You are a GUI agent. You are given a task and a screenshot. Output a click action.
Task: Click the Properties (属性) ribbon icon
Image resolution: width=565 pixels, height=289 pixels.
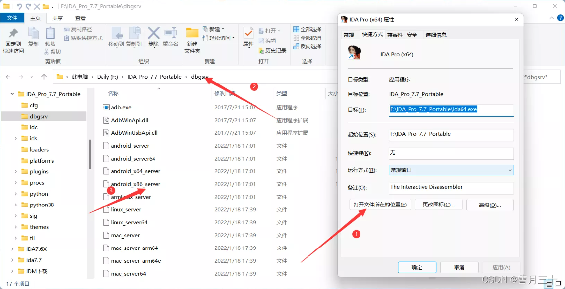click(x=248, y=33)
